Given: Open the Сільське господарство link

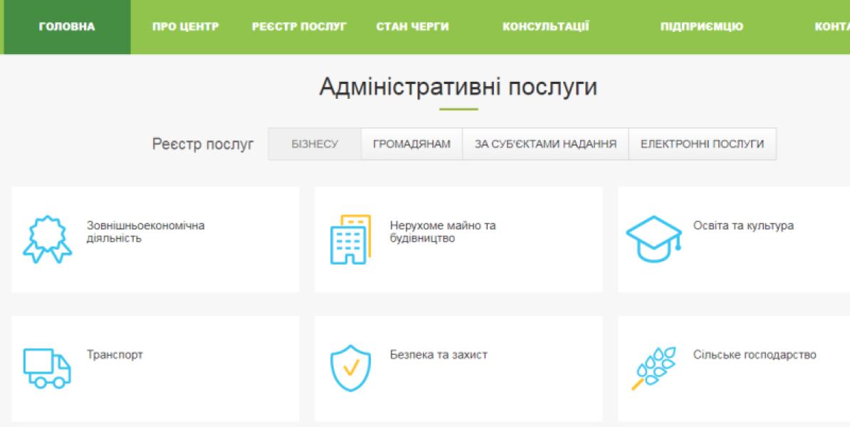Looking at the screenshot, I should (755, 355).
